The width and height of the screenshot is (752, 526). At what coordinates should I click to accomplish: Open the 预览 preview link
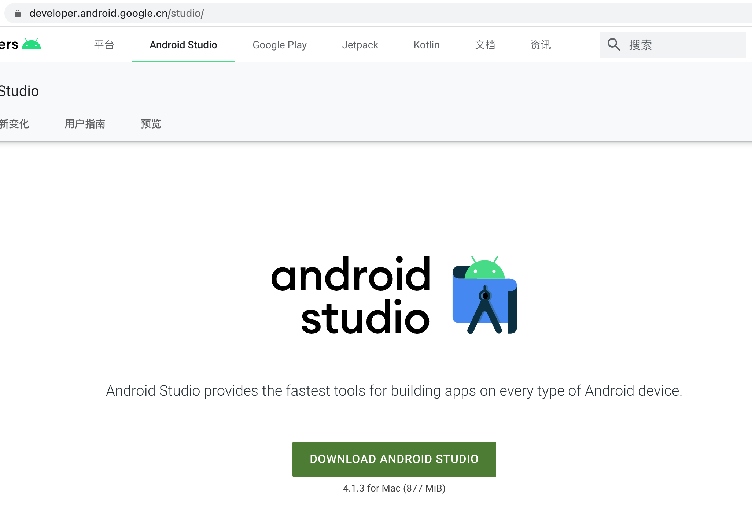coord(151,124)
